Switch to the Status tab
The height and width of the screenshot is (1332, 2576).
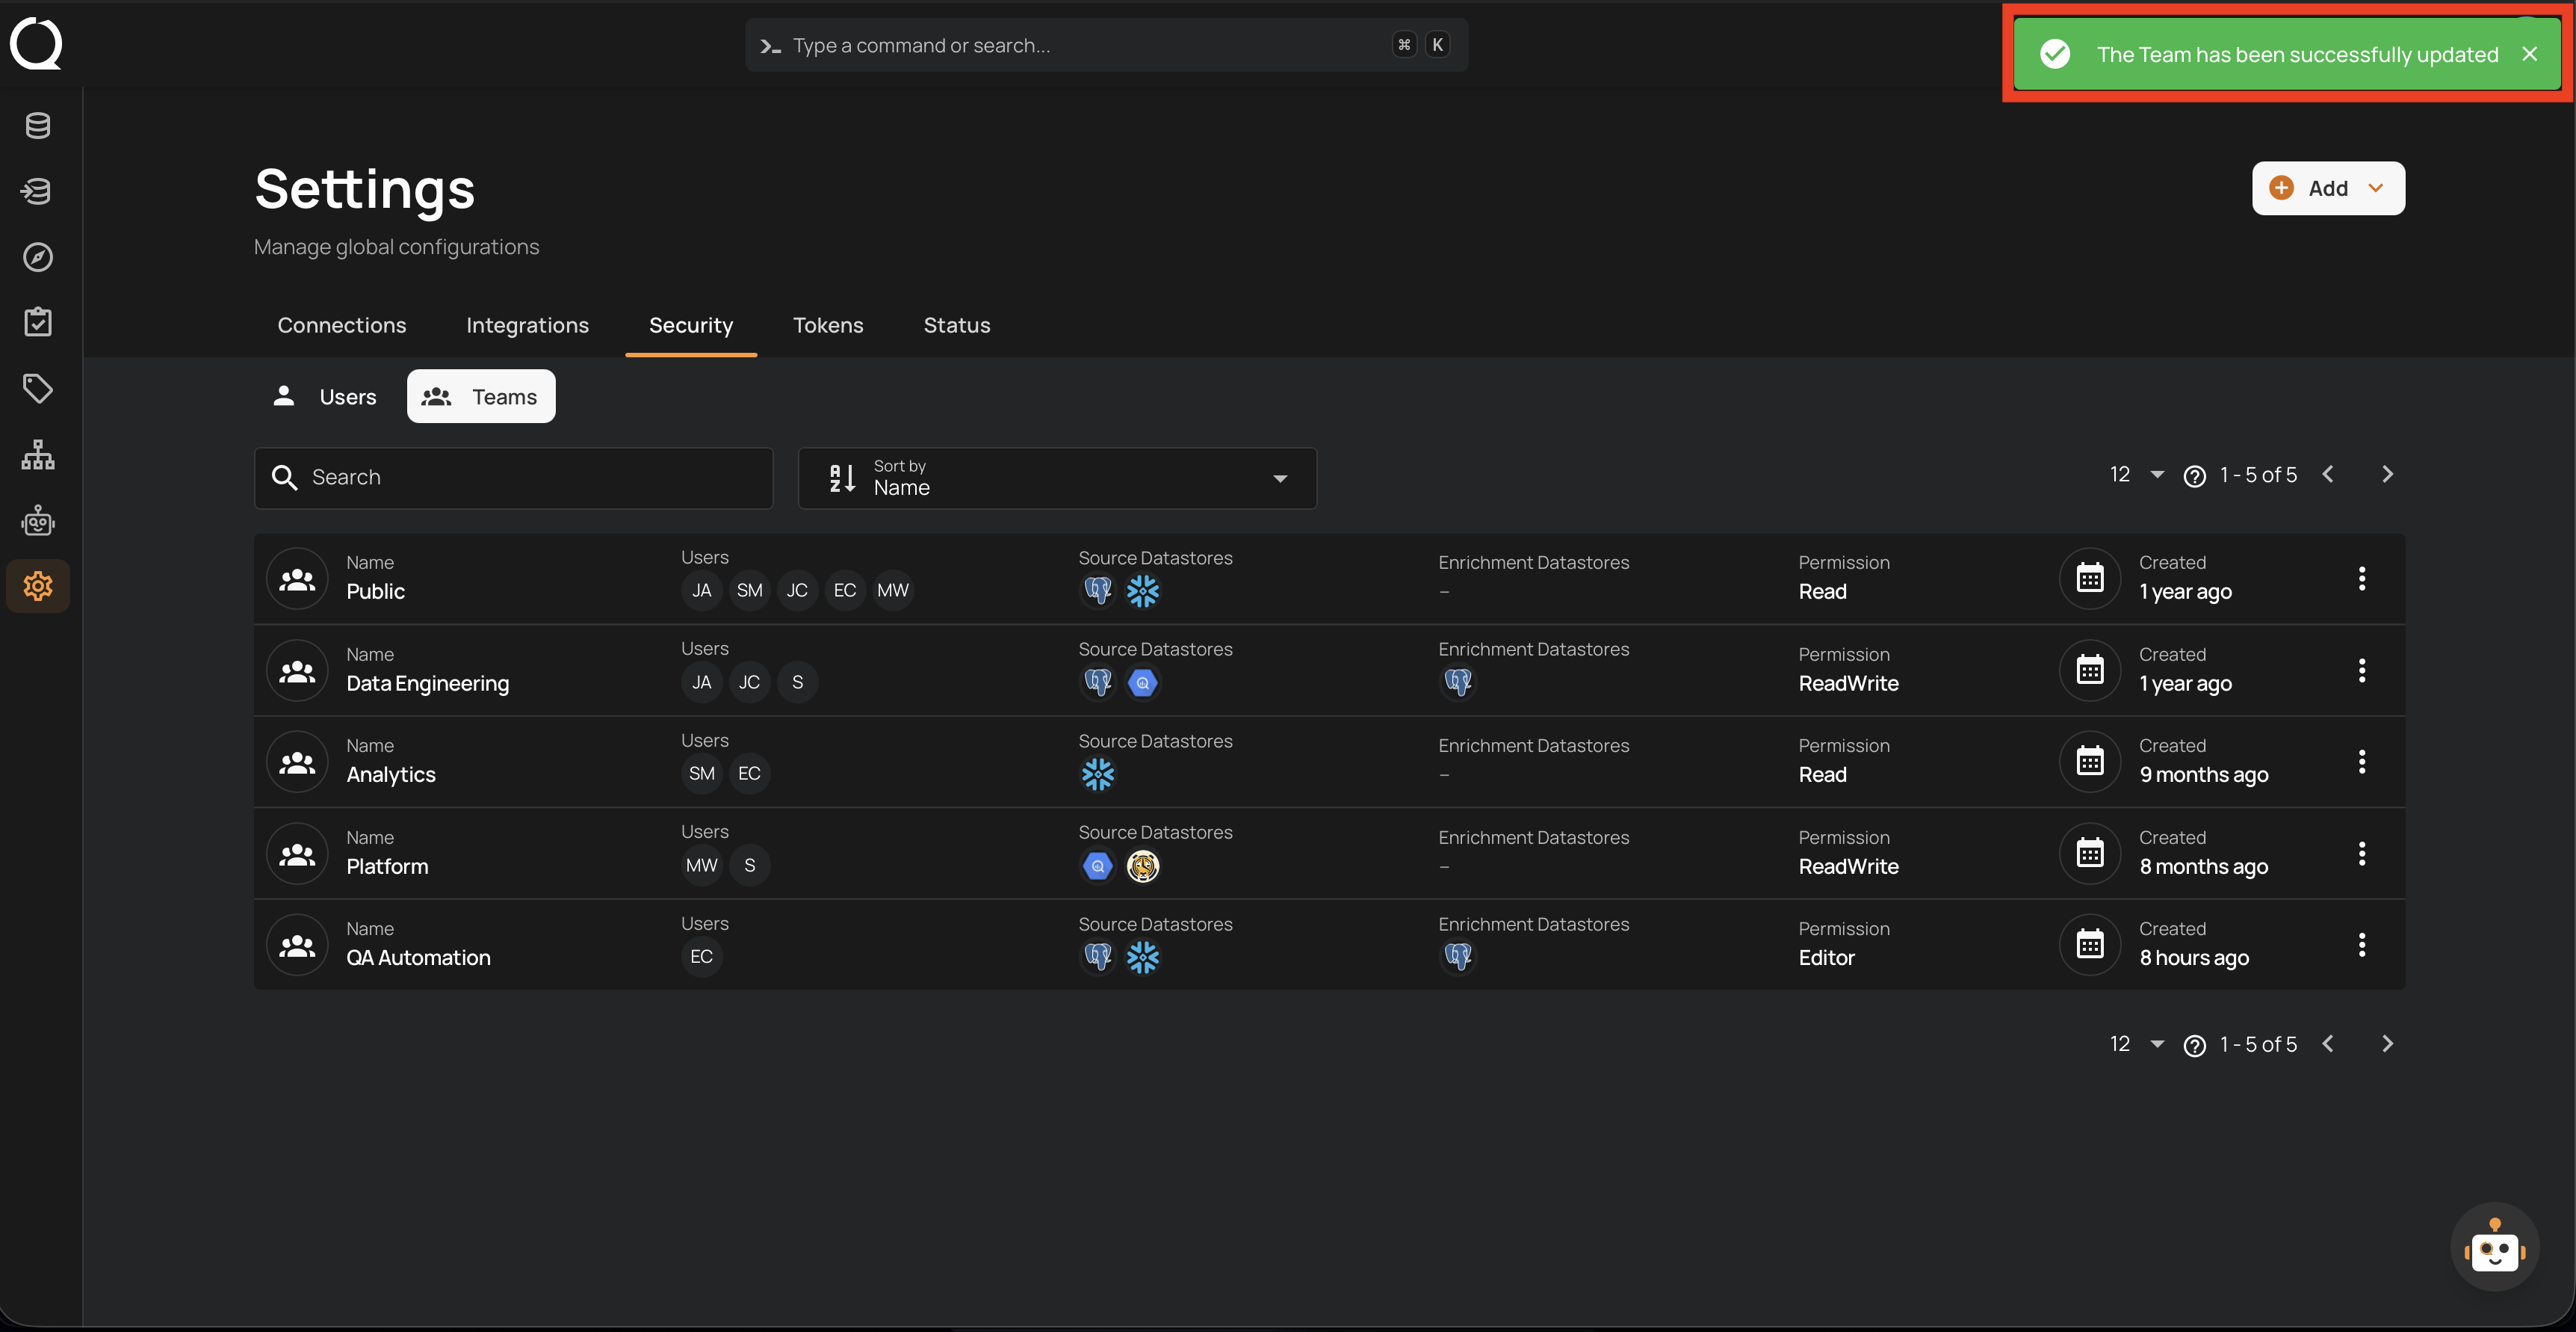[x=957, y=325]
